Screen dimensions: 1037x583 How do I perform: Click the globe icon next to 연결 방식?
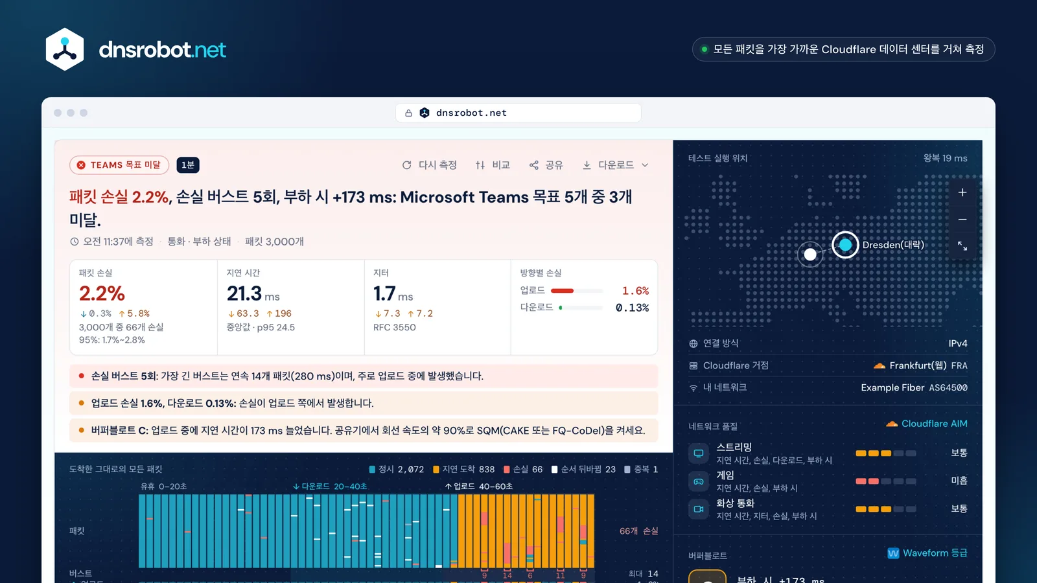point(693,343)
